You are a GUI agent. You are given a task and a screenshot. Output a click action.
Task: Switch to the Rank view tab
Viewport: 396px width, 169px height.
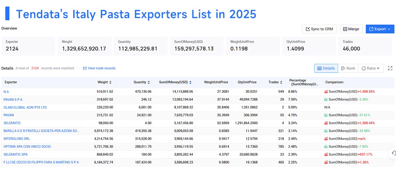[x=348, y=68]
